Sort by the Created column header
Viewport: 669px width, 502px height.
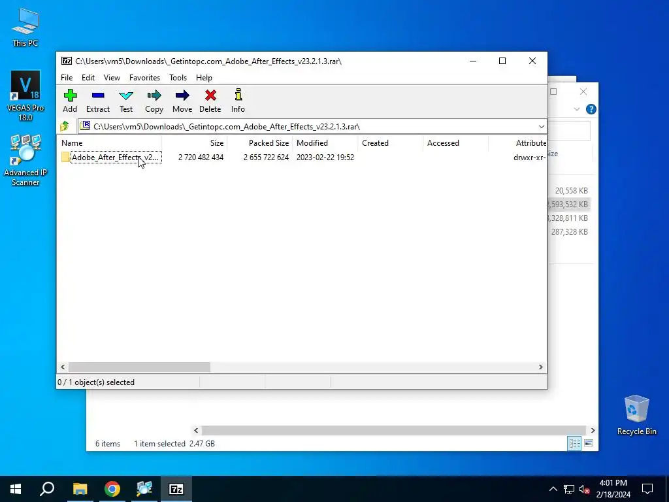(391, 143)
